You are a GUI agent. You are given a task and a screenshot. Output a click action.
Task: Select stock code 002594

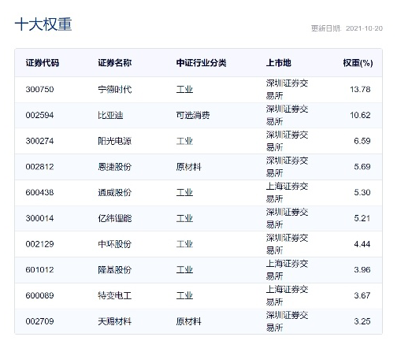(x=39, y=115)
